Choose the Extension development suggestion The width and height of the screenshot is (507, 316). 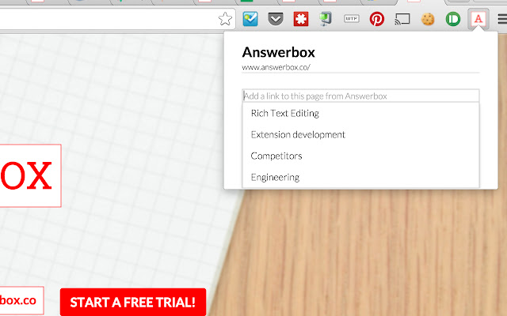pos(360,134)
